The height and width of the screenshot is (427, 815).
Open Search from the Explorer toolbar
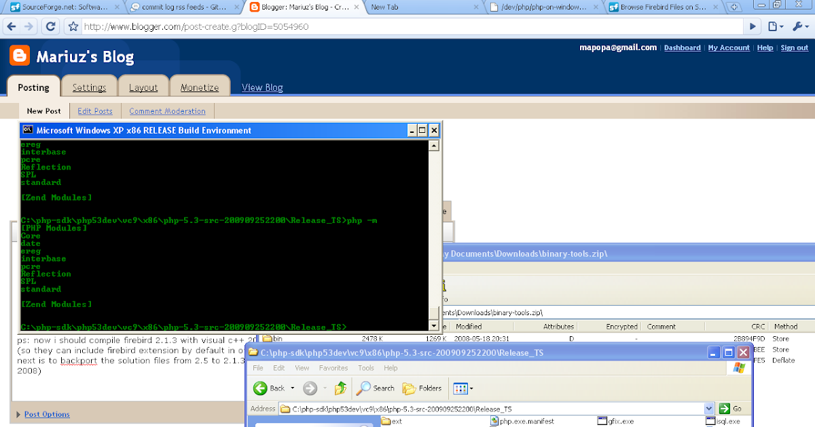pyautogui.click(x=374, y=388)
